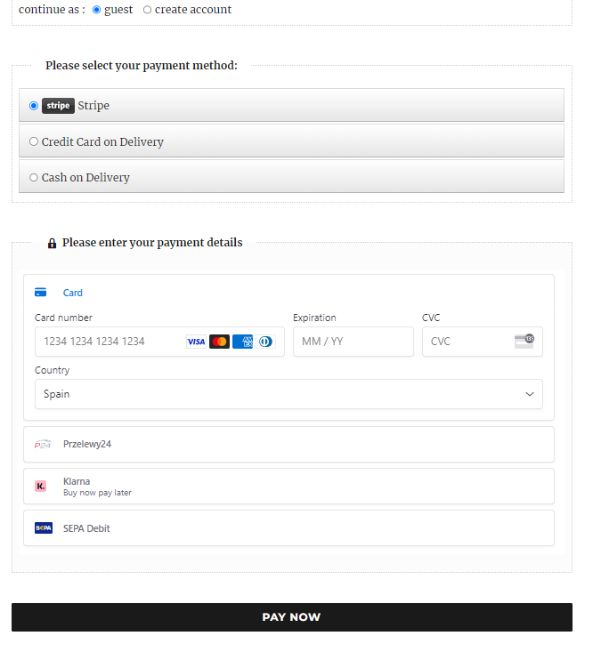Focus the Expiration MM / YY field

coord(353,342)
